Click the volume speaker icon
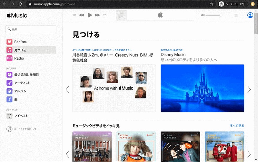This screenshot has height=162, width=258. 203,15
